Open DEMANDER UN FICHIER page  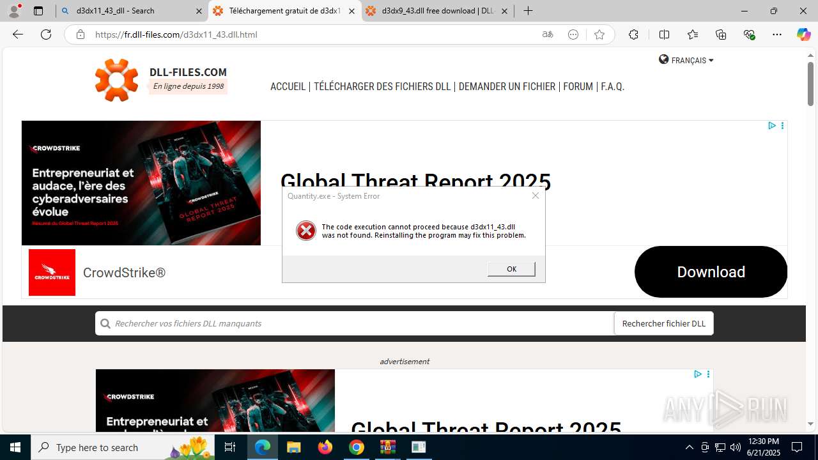point(507,86)
